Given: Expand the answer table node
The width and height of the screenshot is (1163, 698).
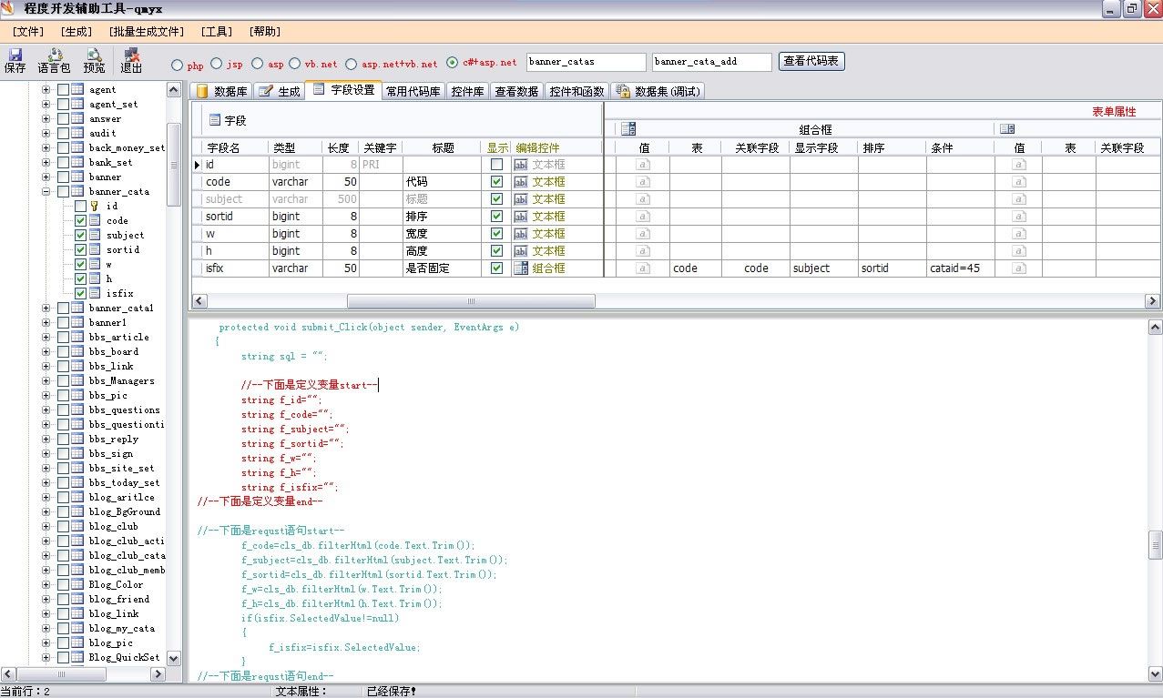Looking at the screenshot, I should tap(46, 118).
